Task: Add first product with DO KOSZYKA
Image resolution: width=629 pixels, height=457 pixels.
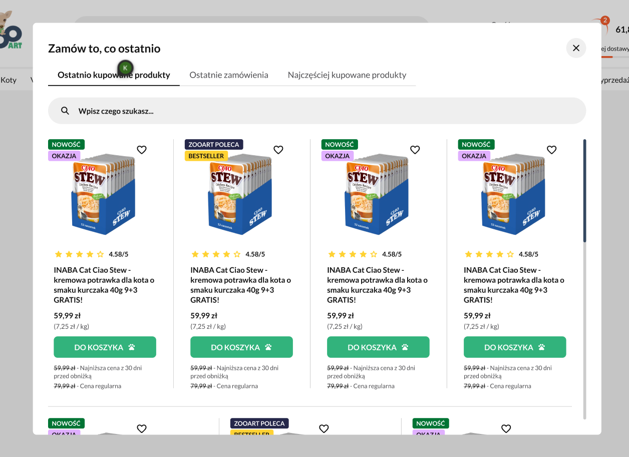Action: (105, 347)
